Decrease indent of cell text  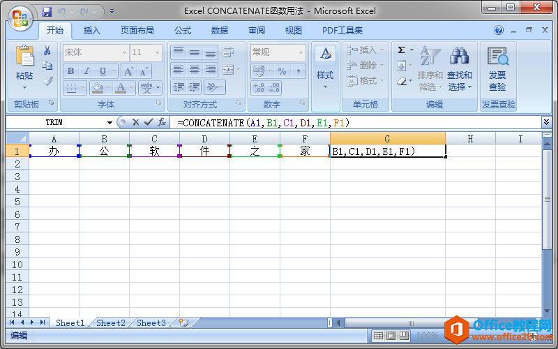179,87
